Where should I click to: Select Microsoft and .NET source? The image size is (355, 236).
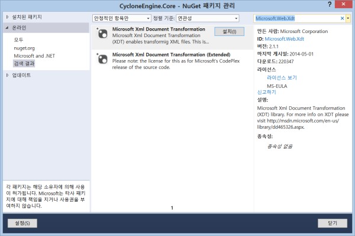[34, 56]
